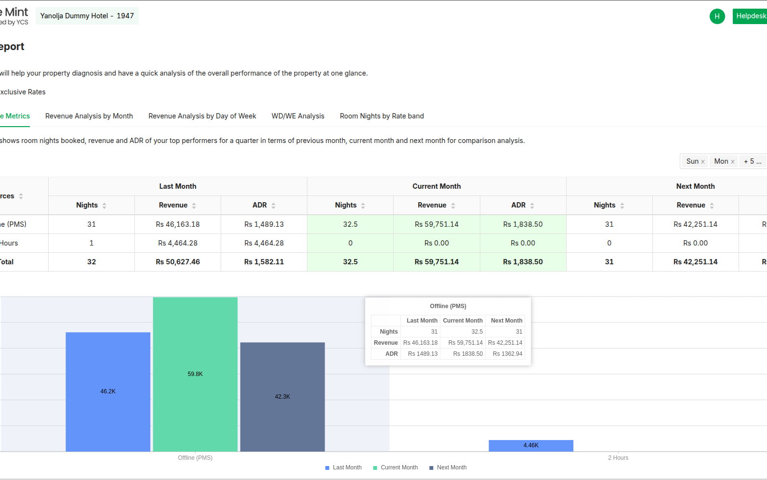The width and height of the screenshot is (767, 480).
Task: Sort Current Month Revenue column
Action: 453,206
